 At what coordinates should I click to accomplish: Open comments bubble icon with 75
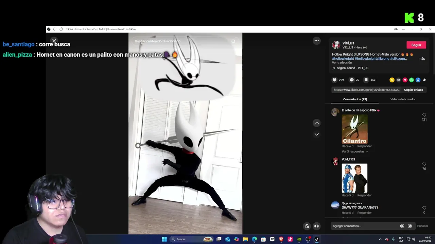[x=352, y=80]
